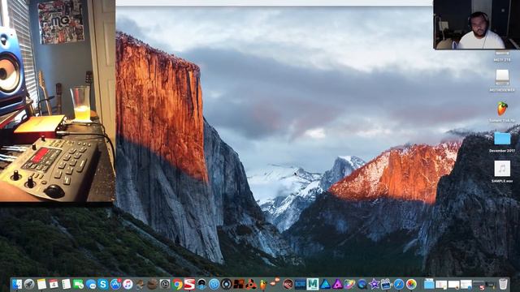The height and width of the screenshot is (292, 520).
Task: Click the studio desk photo window
Action: pyautogui.click(x=58, y=101)
